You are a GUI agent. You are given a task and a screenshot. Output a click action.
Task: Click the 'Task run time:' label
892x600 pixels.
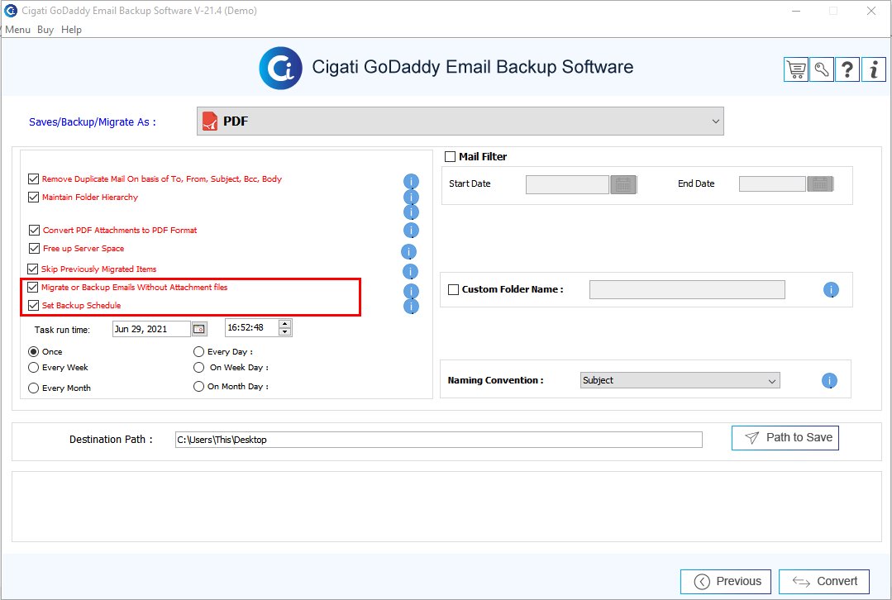(x=62, y=330)
